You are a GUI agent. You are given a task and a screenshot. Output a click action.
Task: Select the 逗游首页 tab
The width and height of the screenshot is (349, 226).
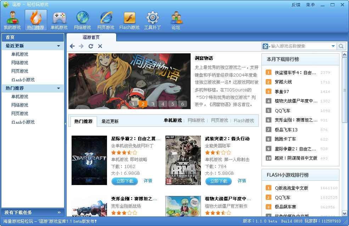[x=91, y=37]
